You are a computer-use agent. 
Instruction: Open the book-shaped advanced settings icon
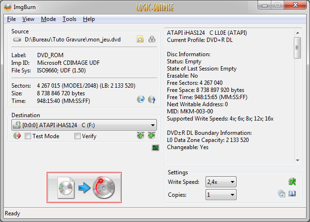[292, 193]
